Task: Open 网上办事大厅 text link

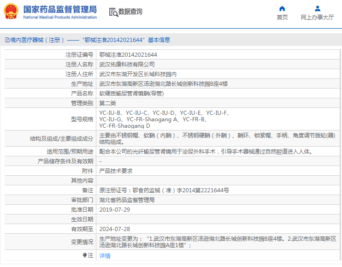Action: pos(317,18)
